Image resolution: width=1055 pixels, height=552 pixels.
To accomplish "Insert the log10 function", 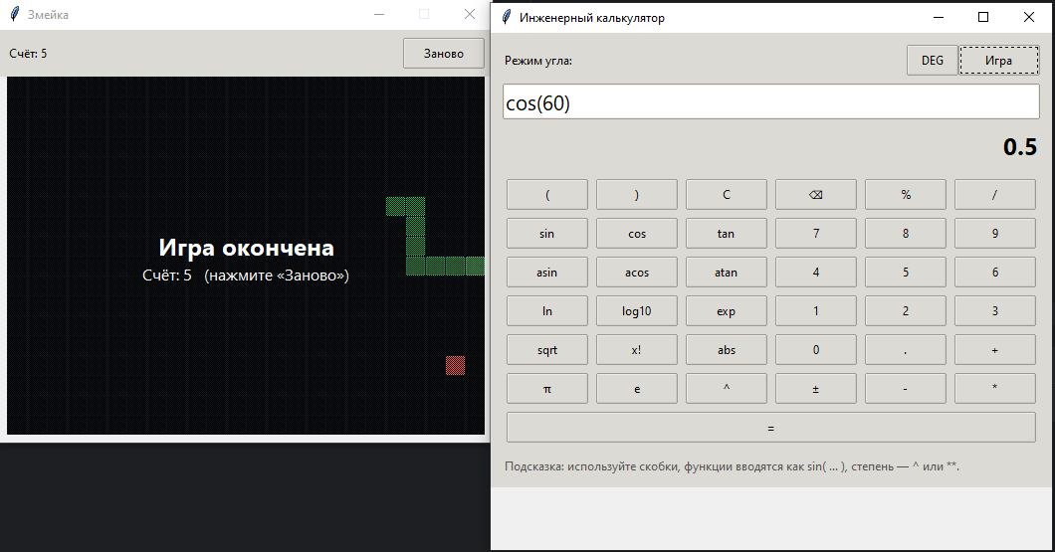I will [x=636, y=311].
